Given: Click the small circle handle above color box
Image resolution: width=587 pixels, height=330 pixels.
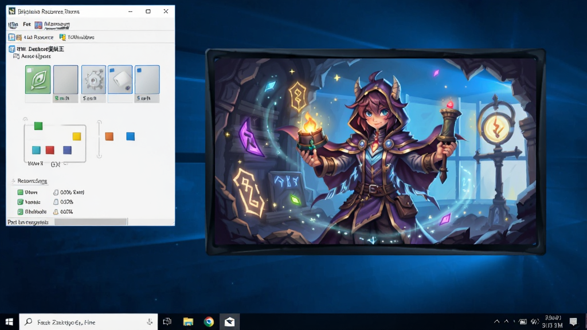Looking at the screenshot, I should (25, 119).
